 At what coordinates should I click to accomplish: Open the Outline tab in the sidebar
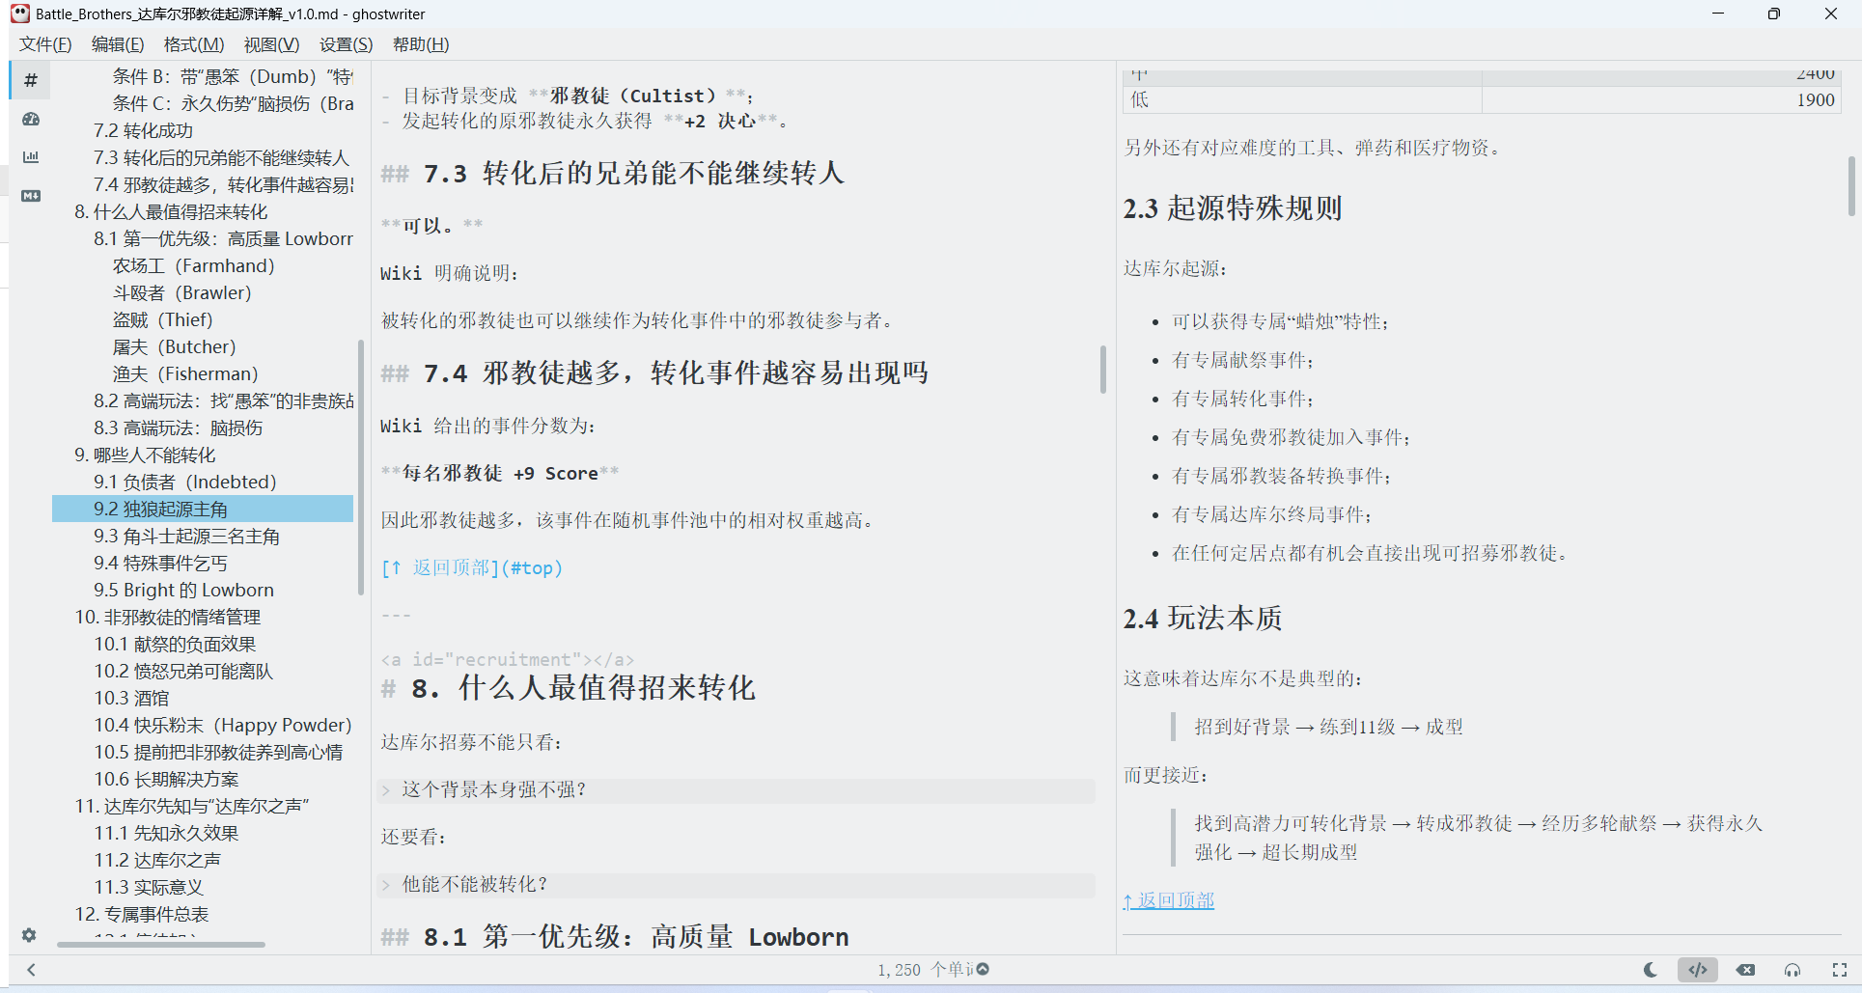(31, 80)
